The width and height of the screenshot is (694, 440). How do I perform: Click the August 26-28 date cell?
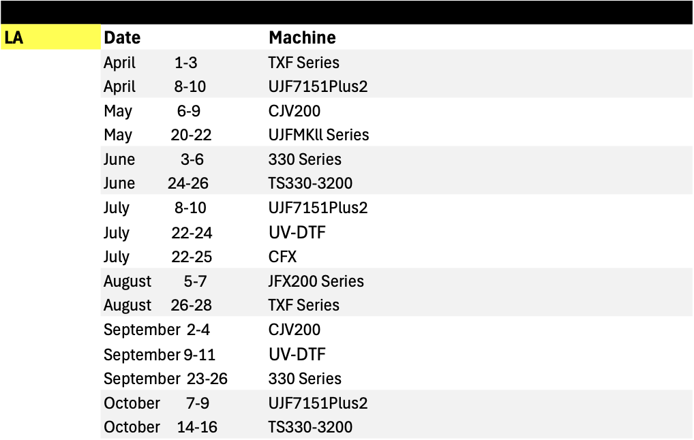tap(157, 304)
